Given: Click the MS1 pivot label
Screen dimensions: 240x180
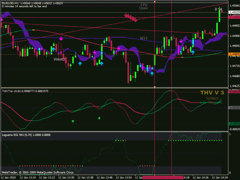Looking at the screenshot, I should [144, 38].
